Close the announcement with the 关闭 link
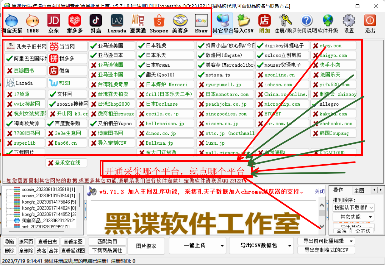Image resolution: width=385 pixels, height=265 pixels. (319, 191)
